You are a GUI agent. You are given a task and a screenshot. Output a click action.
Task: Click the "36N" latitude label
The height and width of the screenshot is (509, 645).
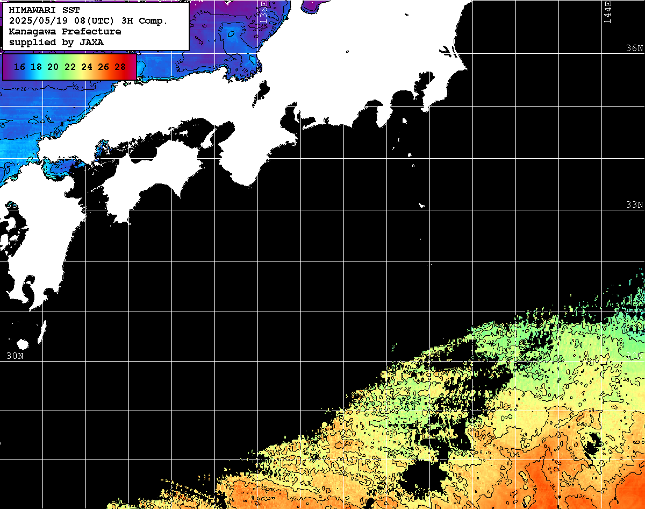coord(634,48)
